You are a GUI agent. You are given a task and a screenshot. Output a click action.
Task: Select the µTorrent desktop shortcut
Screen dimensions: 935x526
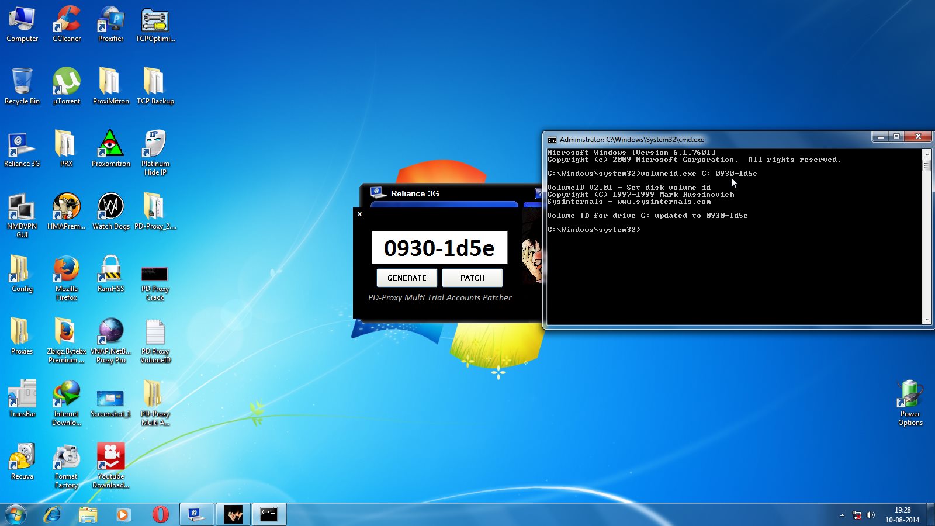(x=67, y=86)
